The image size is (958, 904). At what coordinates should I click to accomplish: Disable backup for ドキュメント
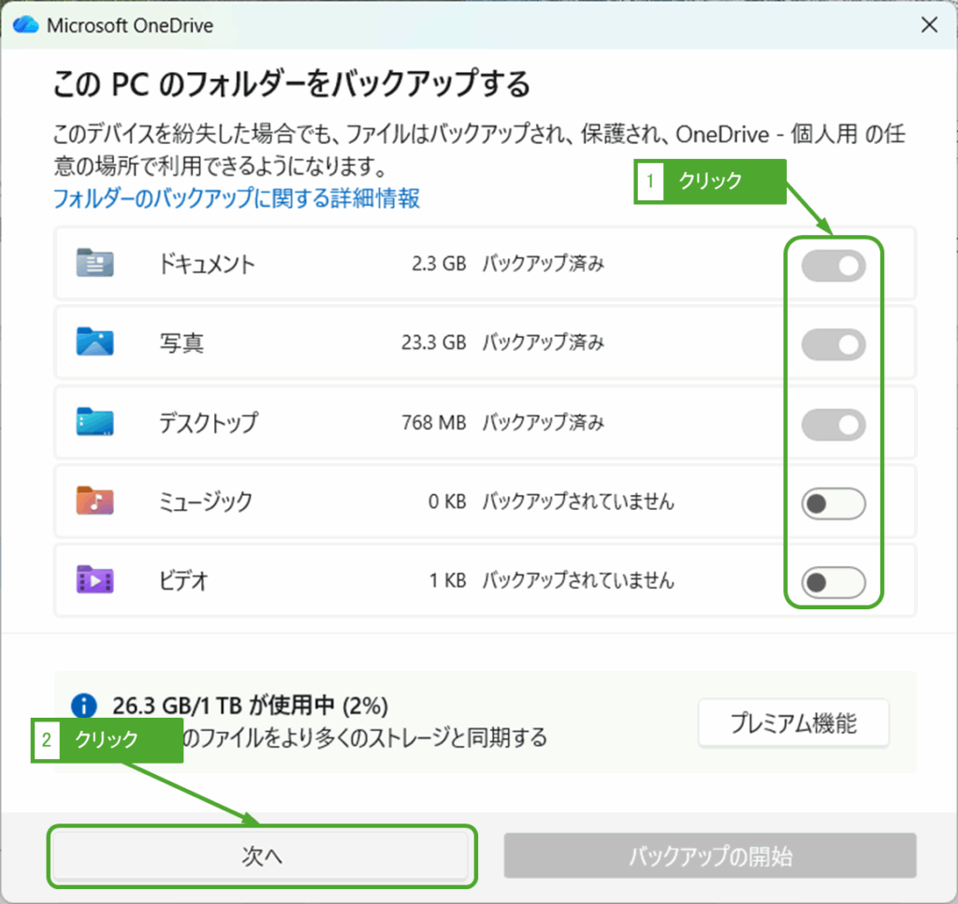833,266
